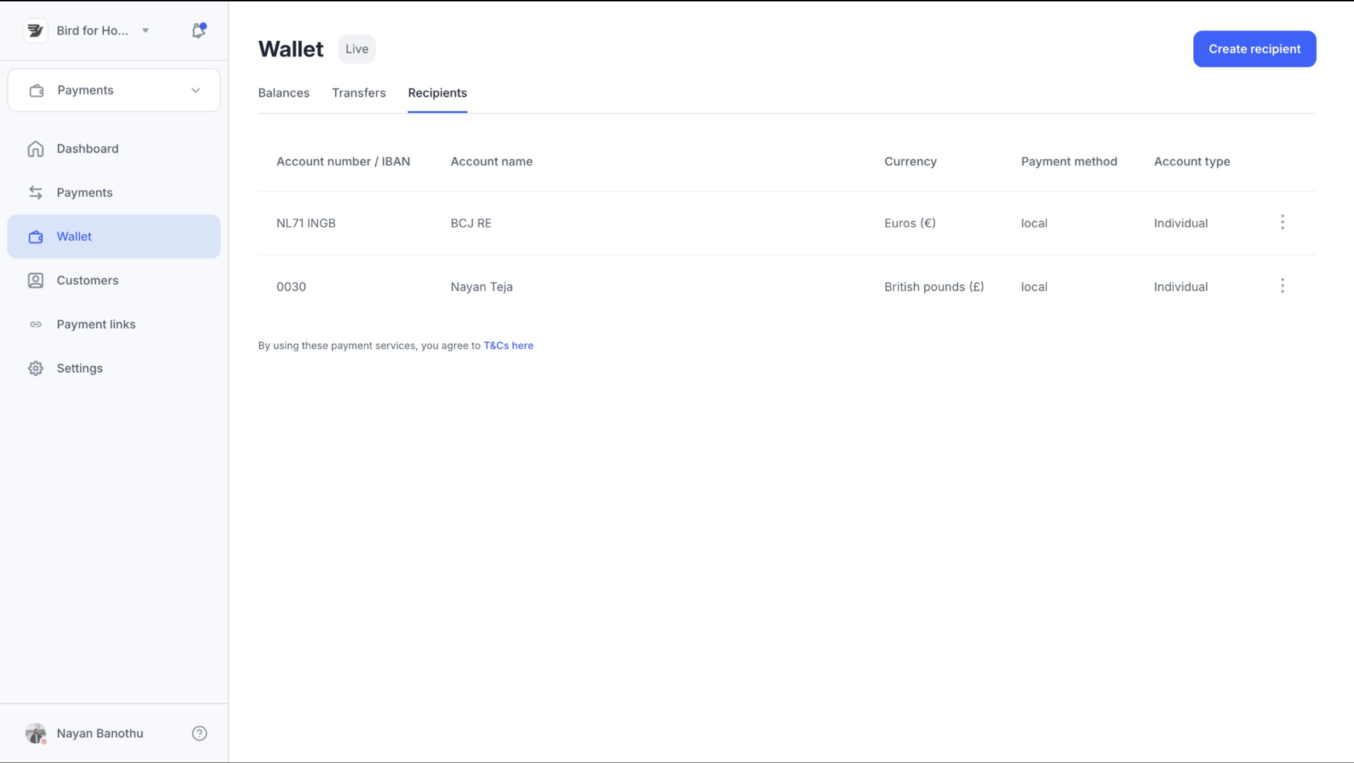This screenshot has height=763, width=1354.
Task: Expand the Payments product selector dropdown
Action: point(196,90)
